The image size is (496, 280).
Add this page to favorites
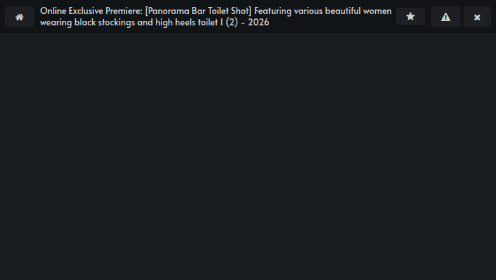click(410, 17)
